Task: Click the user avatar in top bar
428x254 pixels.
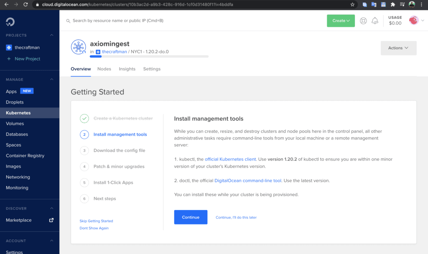Action: pos(414,20)
